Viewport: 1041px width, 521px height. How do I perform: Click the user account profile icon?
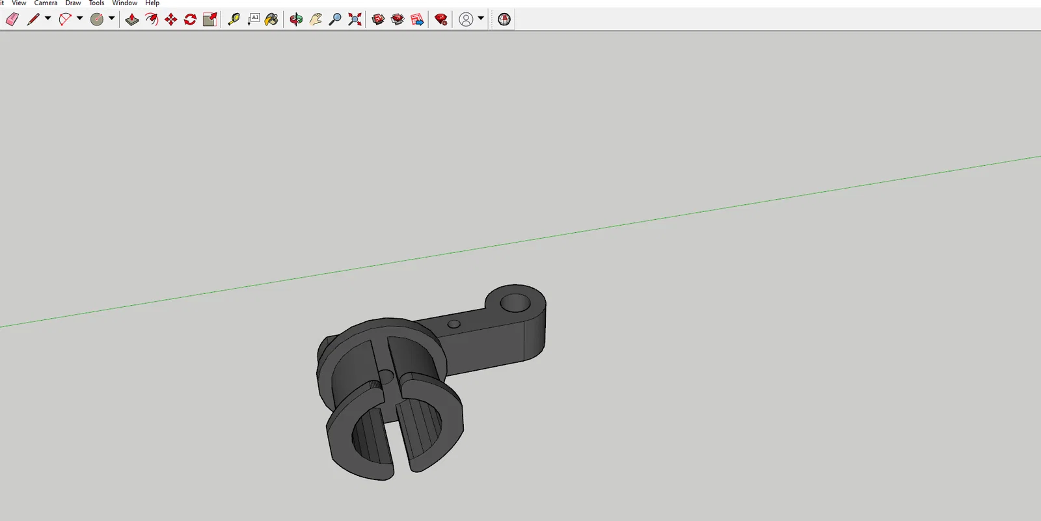pyautogui.click(x=466, y=20)
